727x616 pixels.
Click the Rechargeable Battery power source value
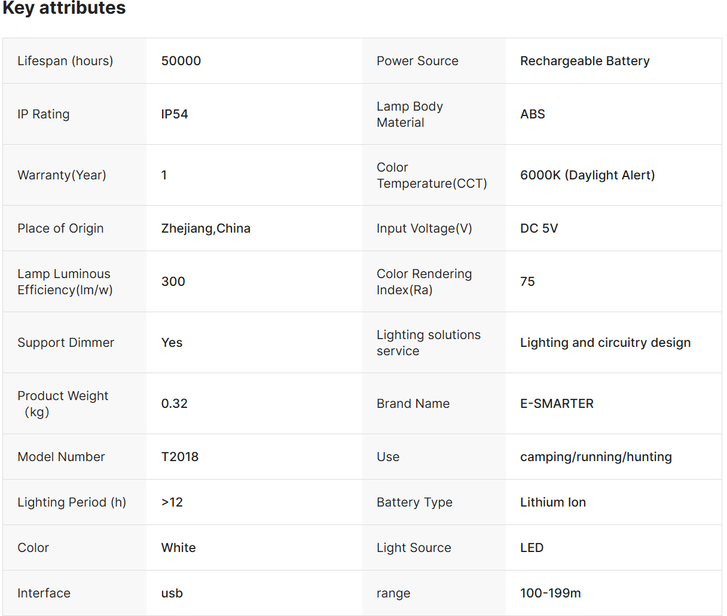tap(585, 61)
